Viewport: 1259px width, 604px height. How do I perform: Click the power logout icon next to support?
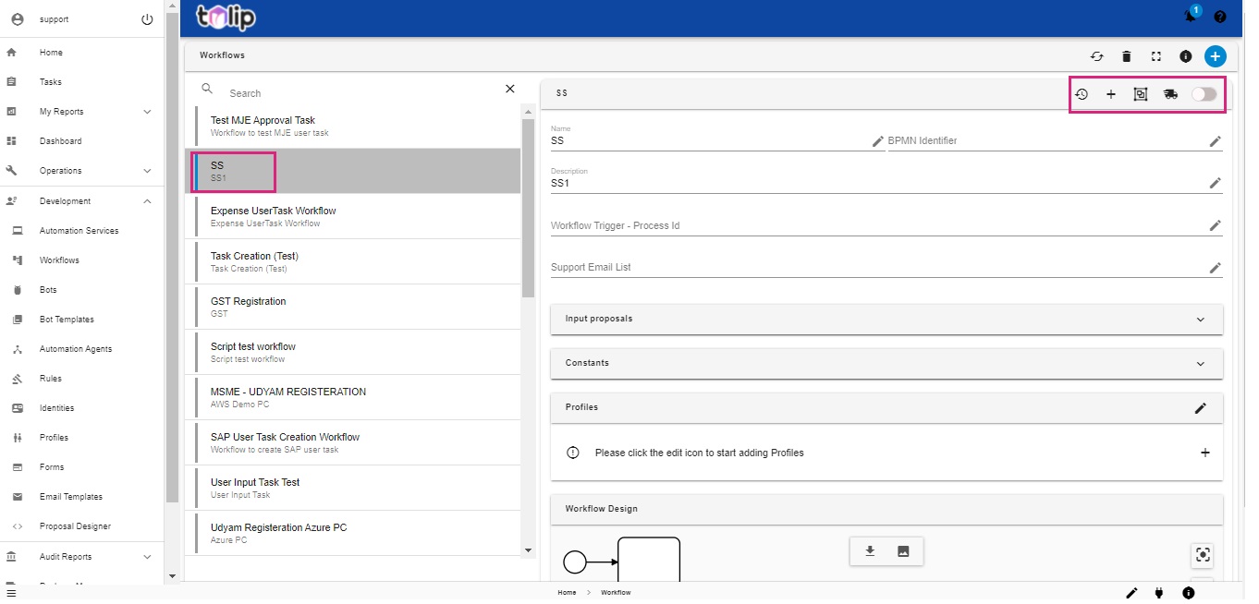(147, 19)
